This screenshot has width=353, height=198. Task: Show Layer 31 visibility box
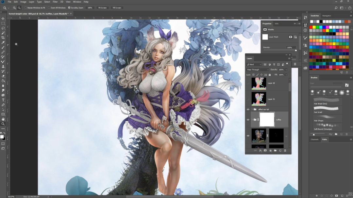[x=248, y=99]
